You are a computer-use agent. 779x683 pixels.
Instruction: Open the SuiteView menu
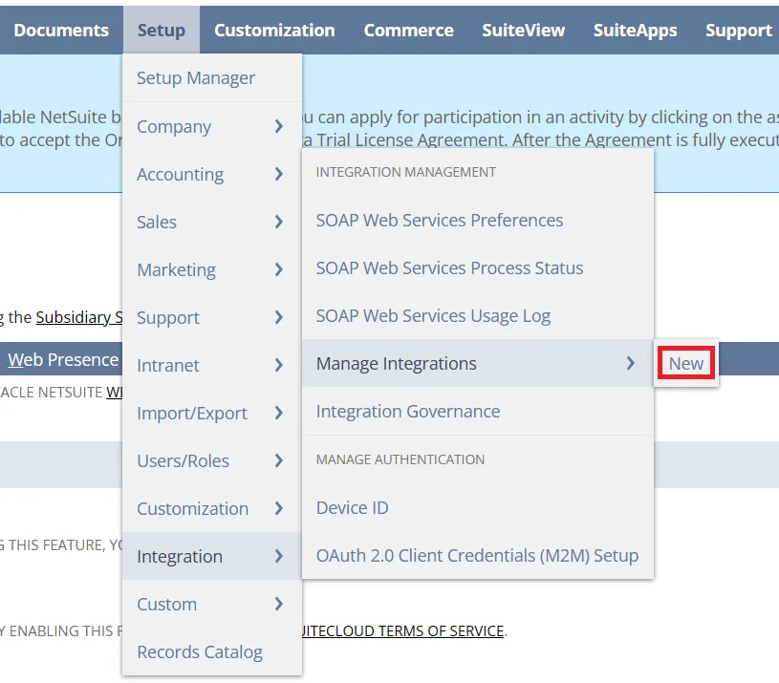(x=524, y=31)
